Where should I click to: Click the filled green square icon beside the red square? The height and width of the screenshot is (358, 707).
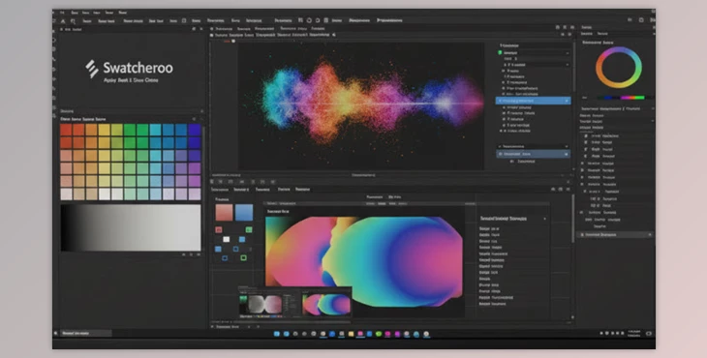(x=249, y=229)
